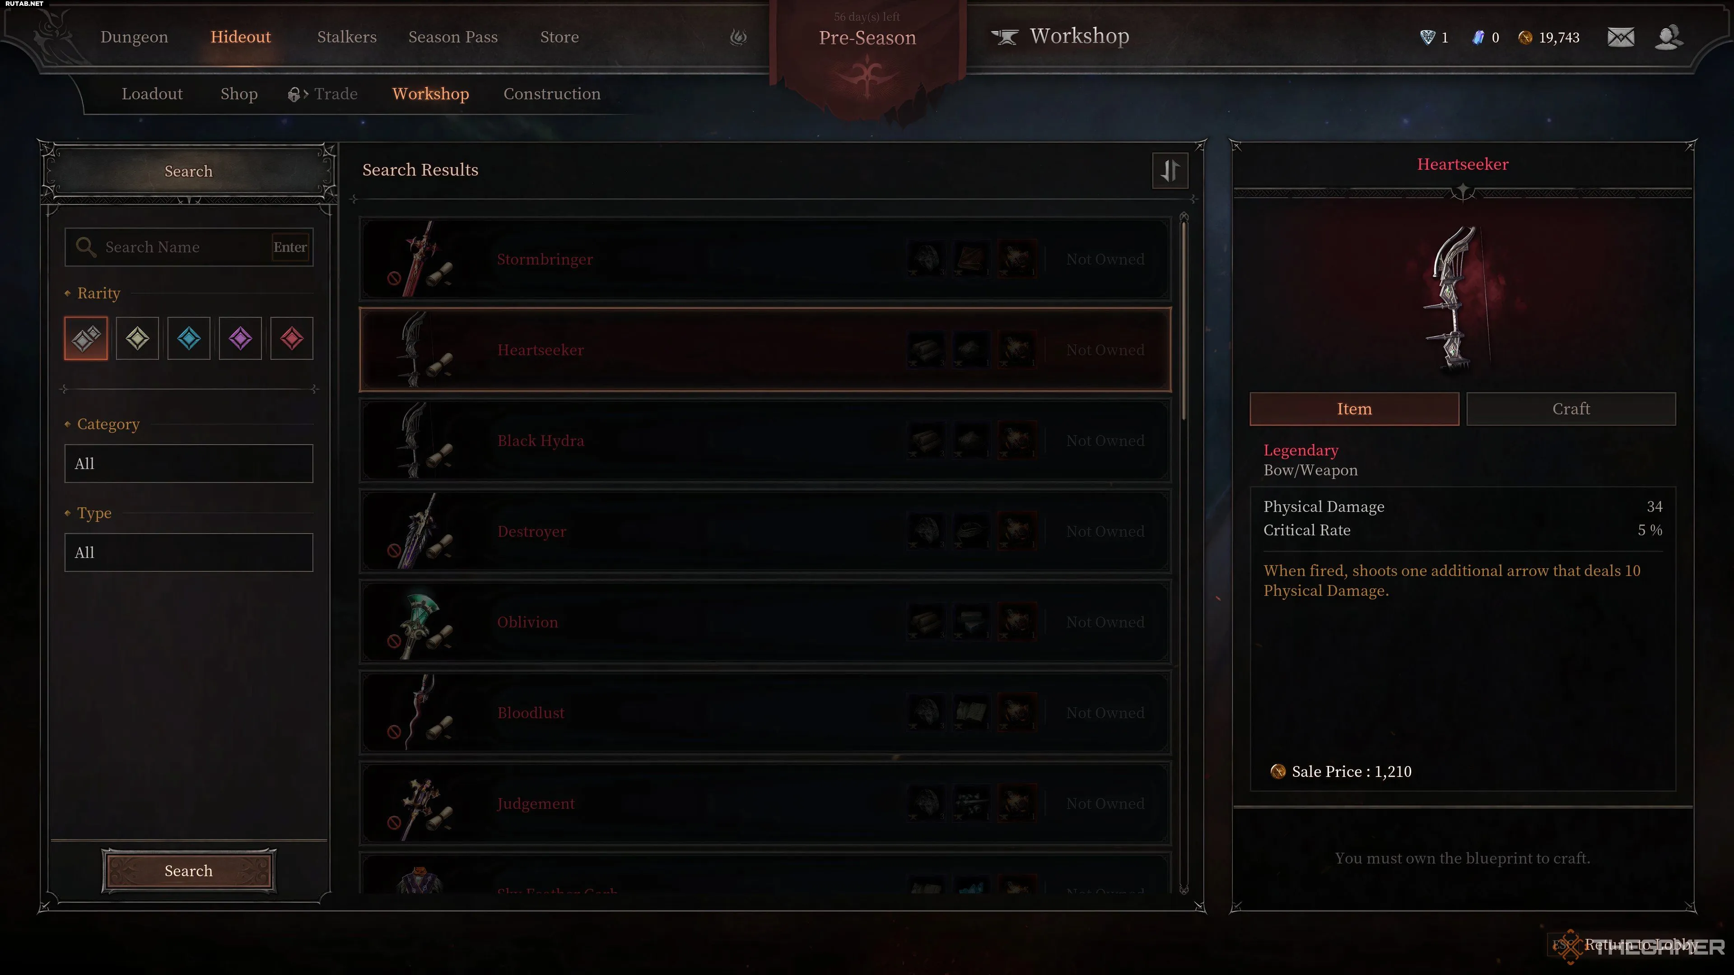Screen dimensions: 1734x975
Task: Toggle the all-rarities filter
Action: [86, 339]
